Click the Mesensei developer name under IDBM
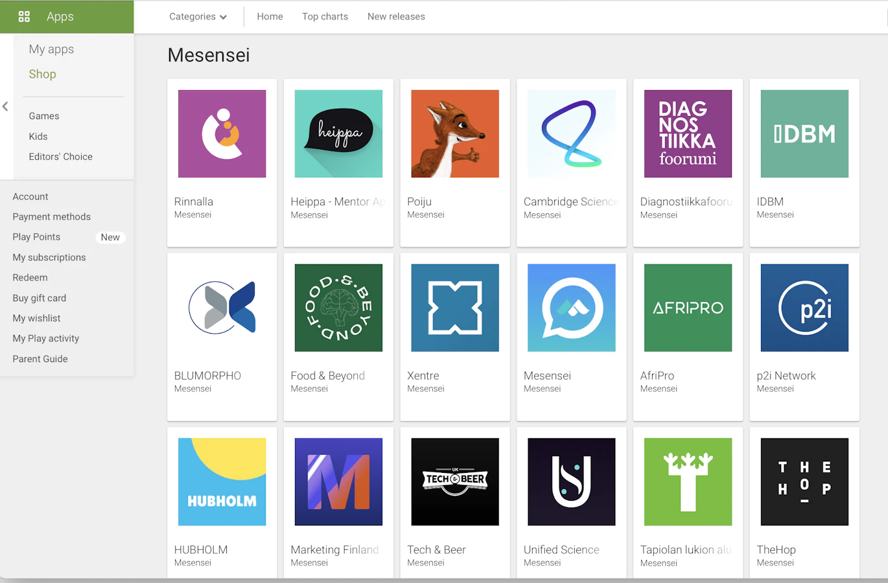This screenshot has height=583, width=888. (775, 215)
